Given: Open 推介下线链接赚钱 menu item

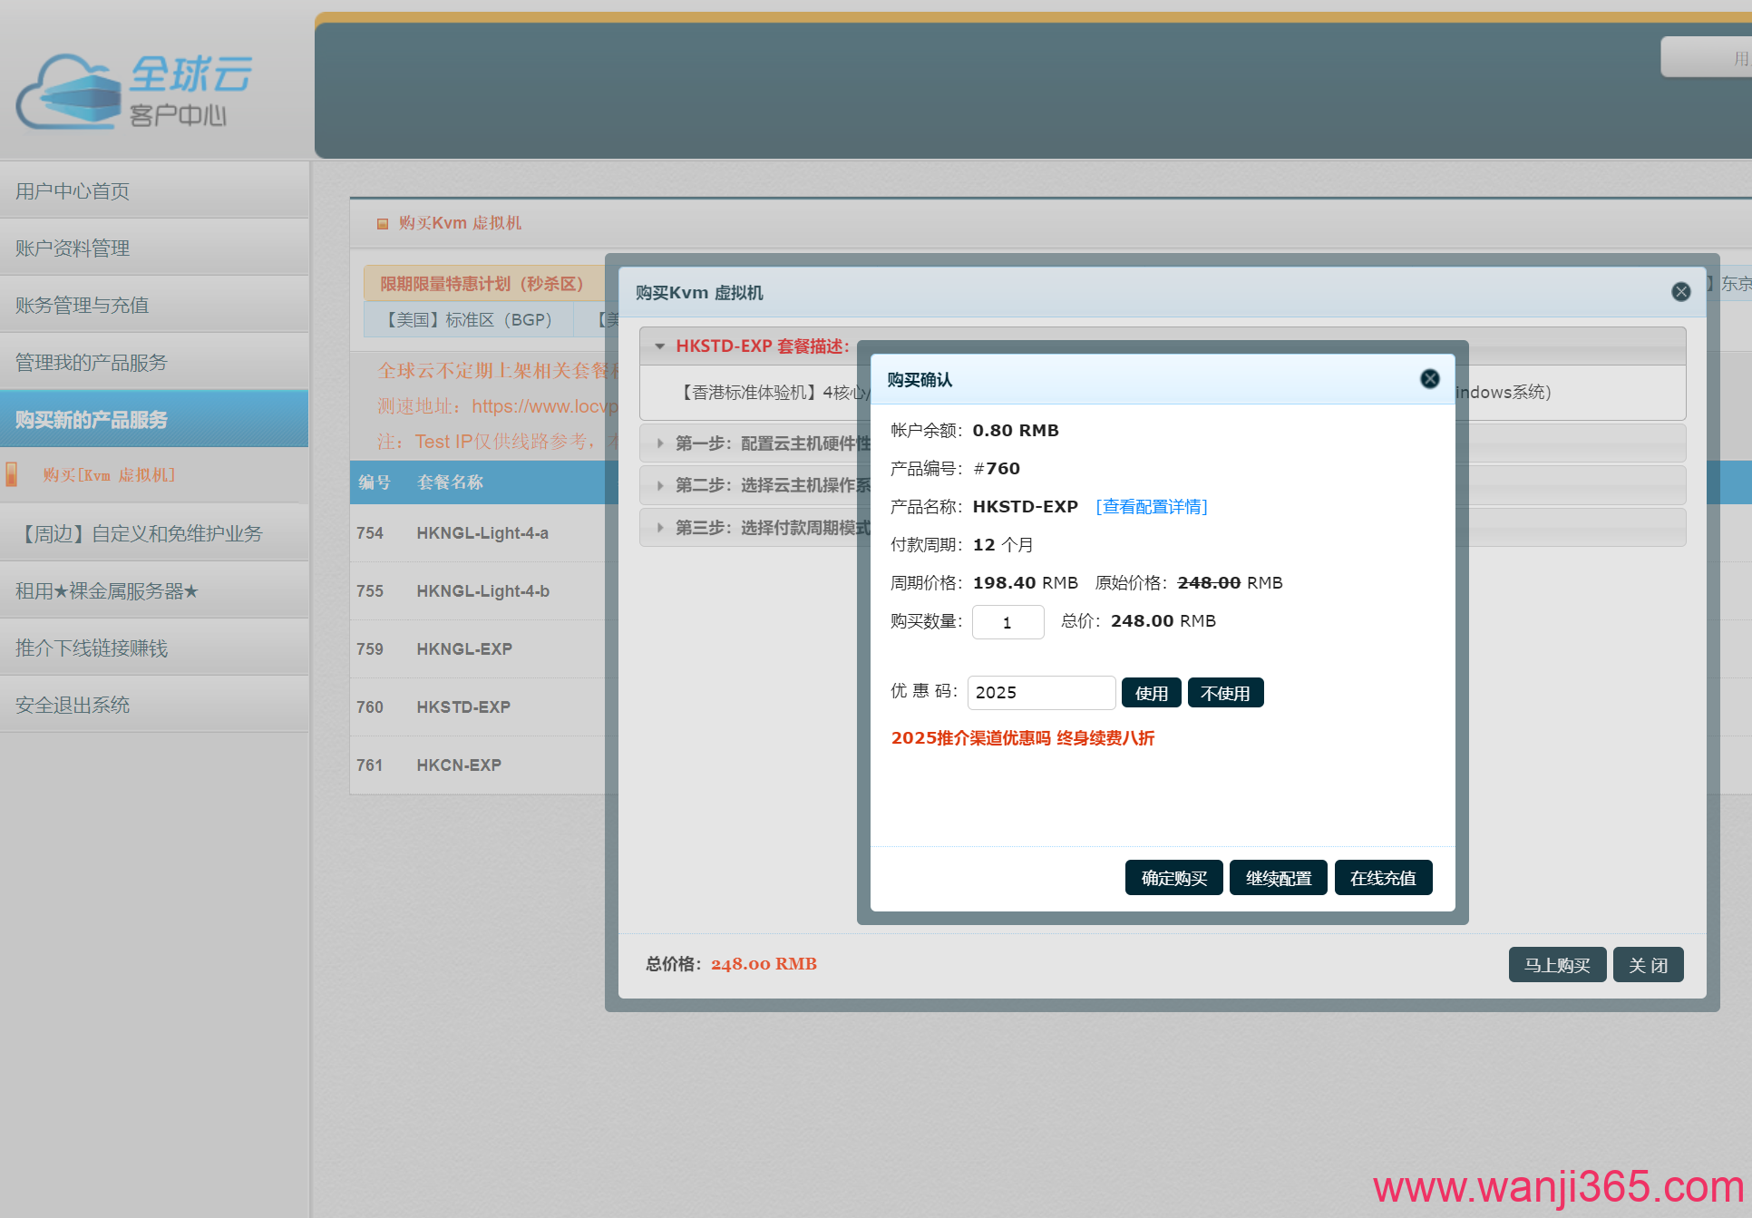Looking at the screenshot, I should 154,648.
